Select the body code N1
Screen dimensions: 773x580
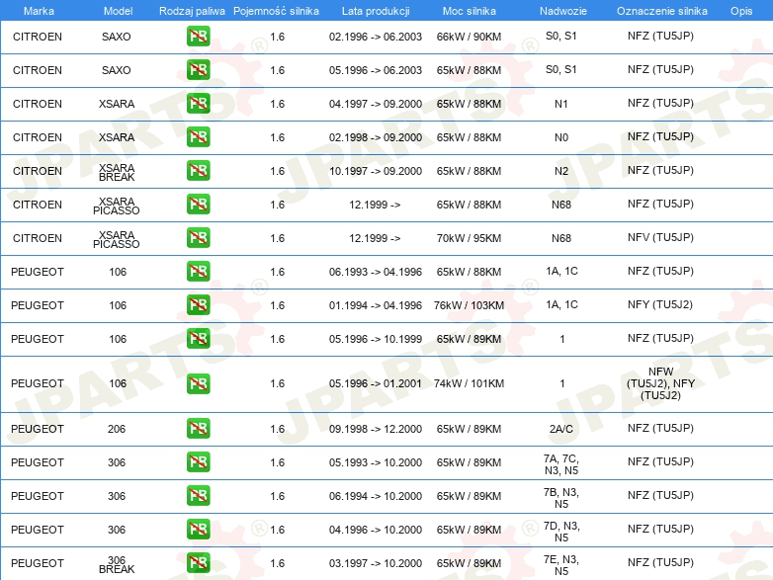[x=561, y=104]
